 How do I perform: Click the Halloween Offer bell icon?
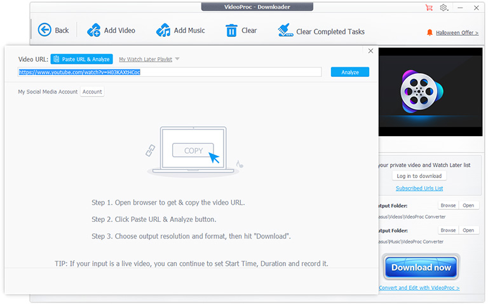click(x=430, y=32)
